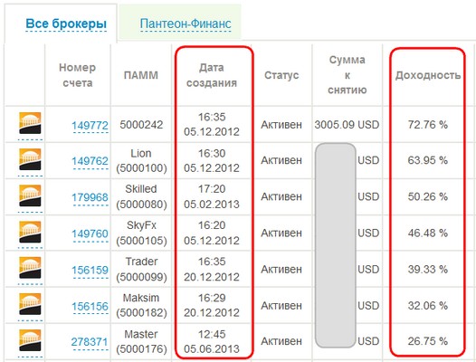Open account number 149762 link
Screen dimensions: 476x362
(x=90, y=161)
